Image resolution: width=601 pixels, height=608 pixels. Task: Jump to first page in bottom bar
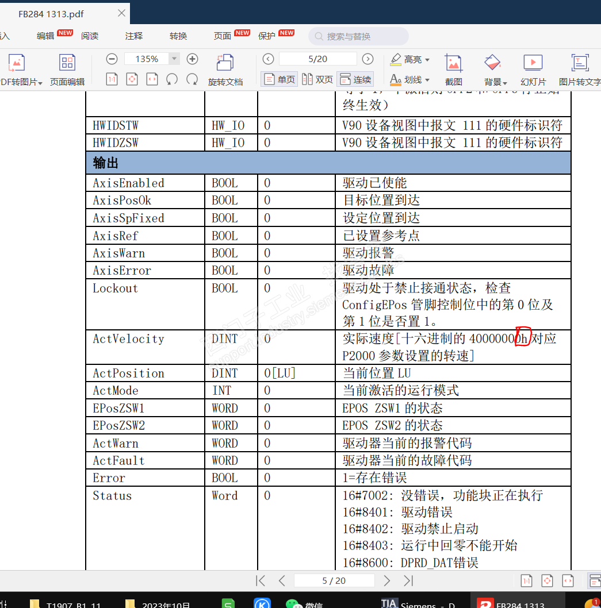coord(261,580)
